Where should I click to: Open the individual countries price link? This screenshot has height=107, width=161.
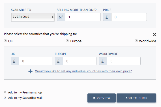coord(83,71)
